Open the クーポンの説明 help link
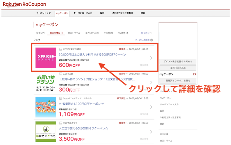The image size is (231, 145). [x=144, y=40]
